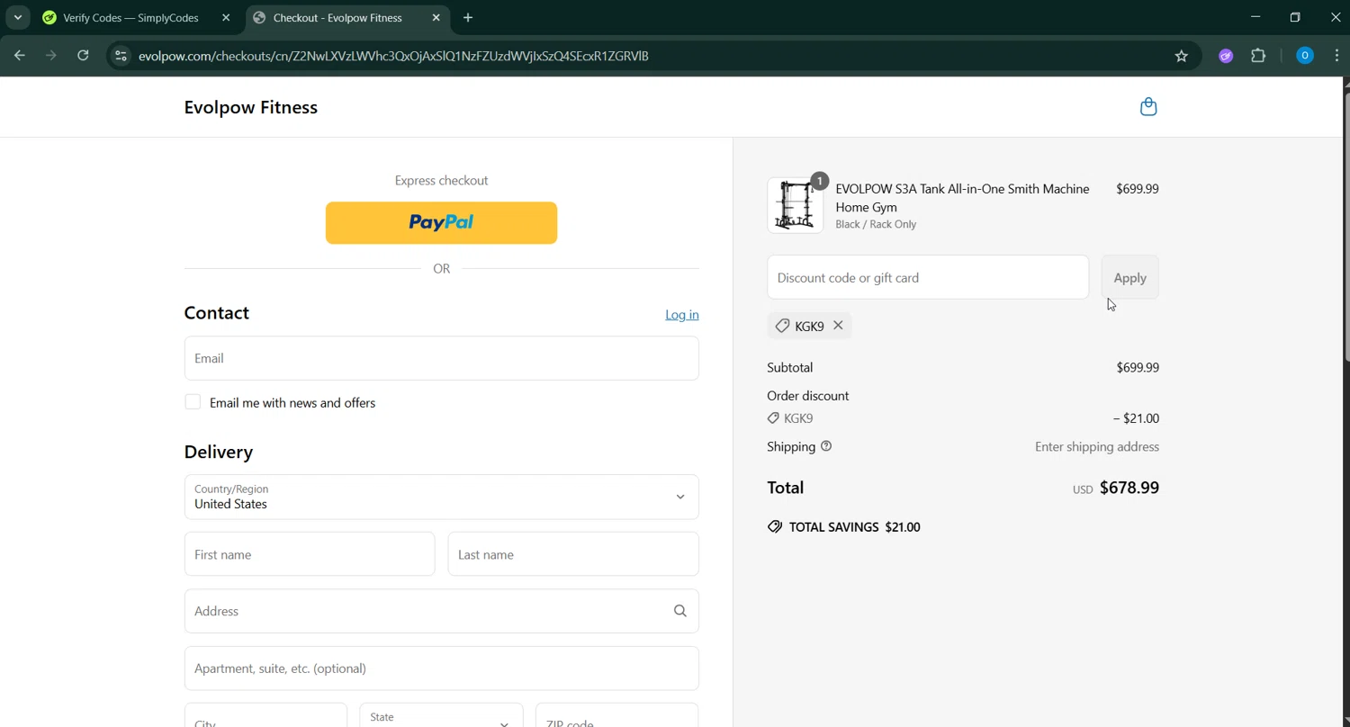The height and width of the screenshot is (727, 1350).
Task: Click the Evolpow Fitness store name
Action: (x=250, y=107)
